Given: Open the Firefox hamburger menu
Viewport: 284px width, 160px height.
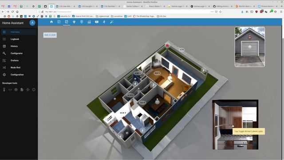Looking at the screenshot, I should [281, 12].
